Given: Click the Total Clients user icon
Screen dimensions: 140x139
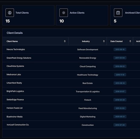Looking at the screenshot, I should (x=10, y=13).
